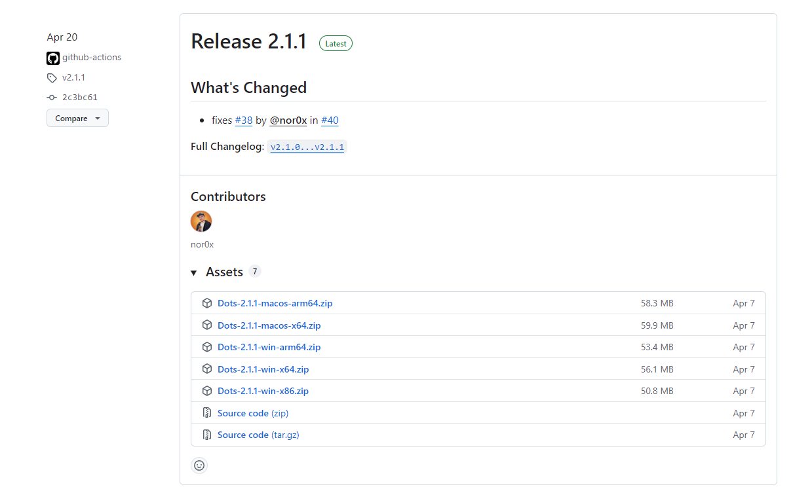The width and height of the screenshot is (812, 491).
Task: Click the file icon for Source code (tar.gz)
Action: click(207, 435)
